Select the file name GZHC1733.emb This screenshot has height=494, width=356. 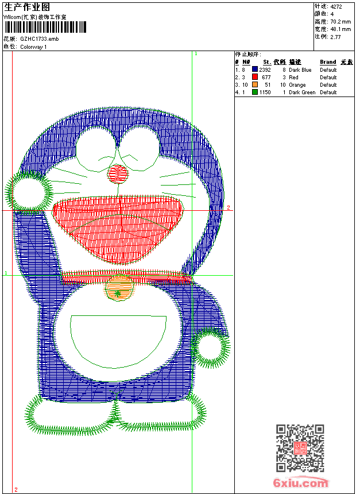[x=40, y=38]
